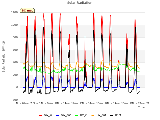The image size is (160, 120).
Task: Click the 1000 y-axis tick label
Action: point(14,25)
